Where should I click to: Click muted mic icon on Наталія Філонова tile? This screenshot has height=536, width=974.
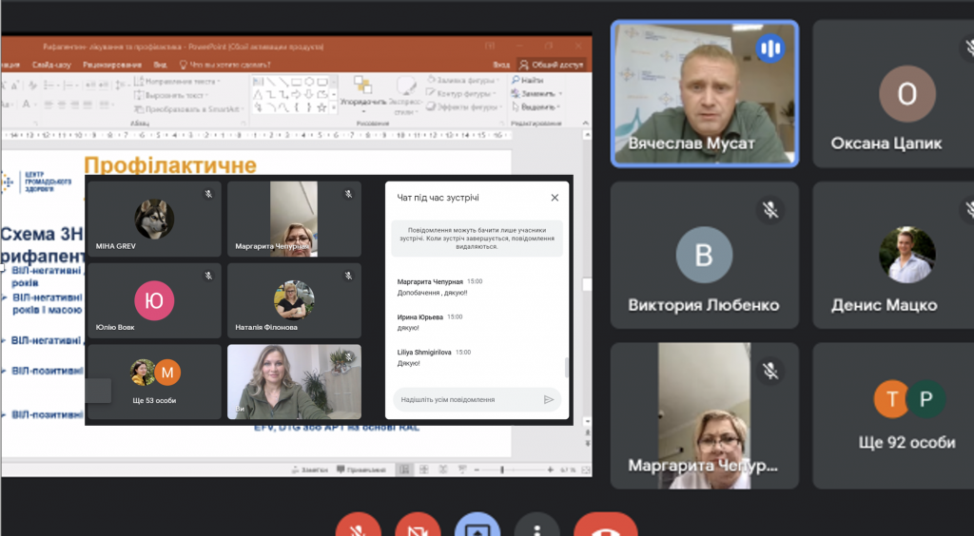click(x=348, y=276)
